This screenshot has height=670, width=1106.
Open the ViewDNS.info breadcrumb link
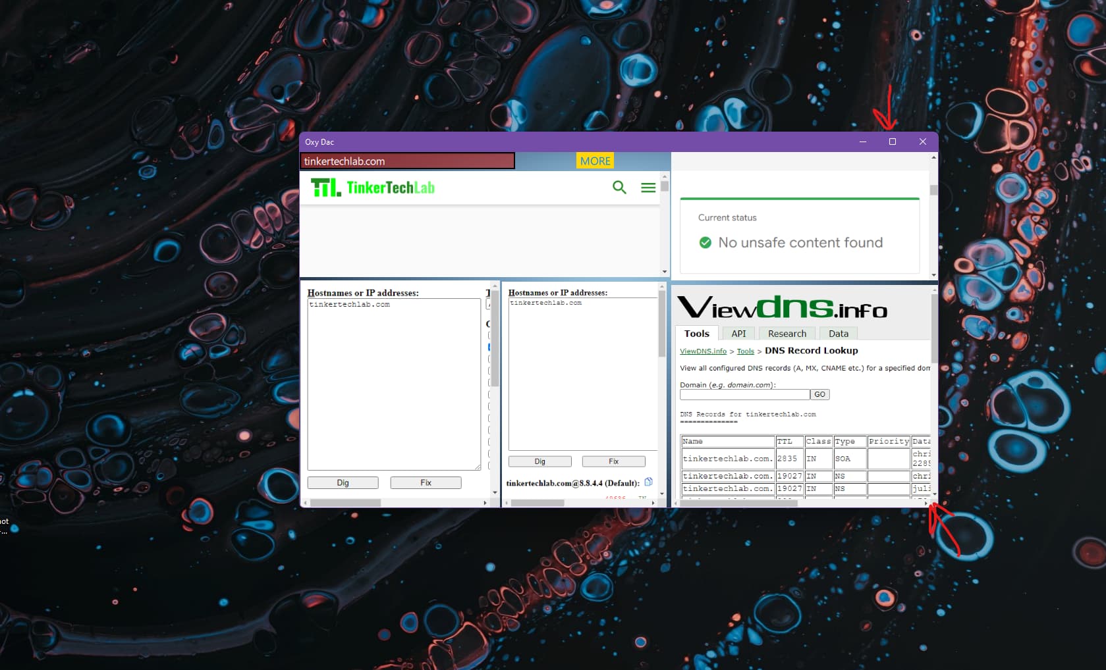tap(703, 351)
